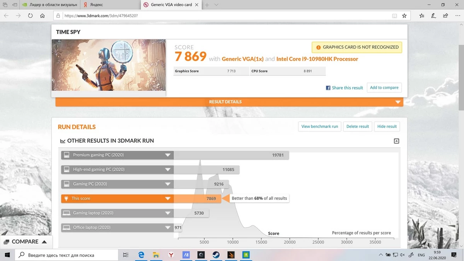Click the Hide result button

pos(387,127)
